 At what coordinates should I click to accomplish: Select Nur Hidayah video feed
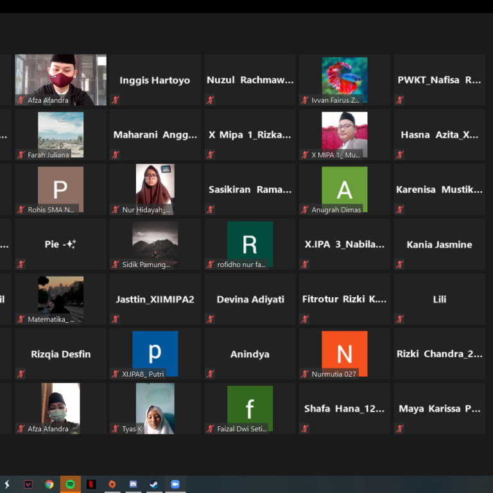pos(155,189)
